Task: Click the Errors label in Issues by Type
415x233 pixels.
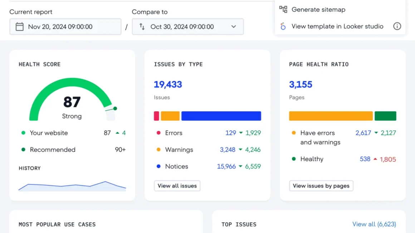Action: click(174, 133)
